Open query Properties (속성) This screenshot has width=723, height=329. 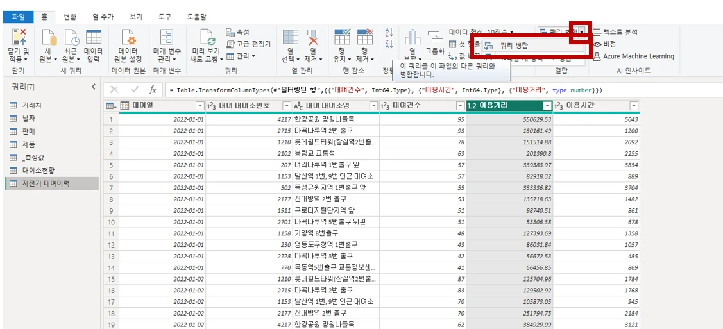click(238, 32)
